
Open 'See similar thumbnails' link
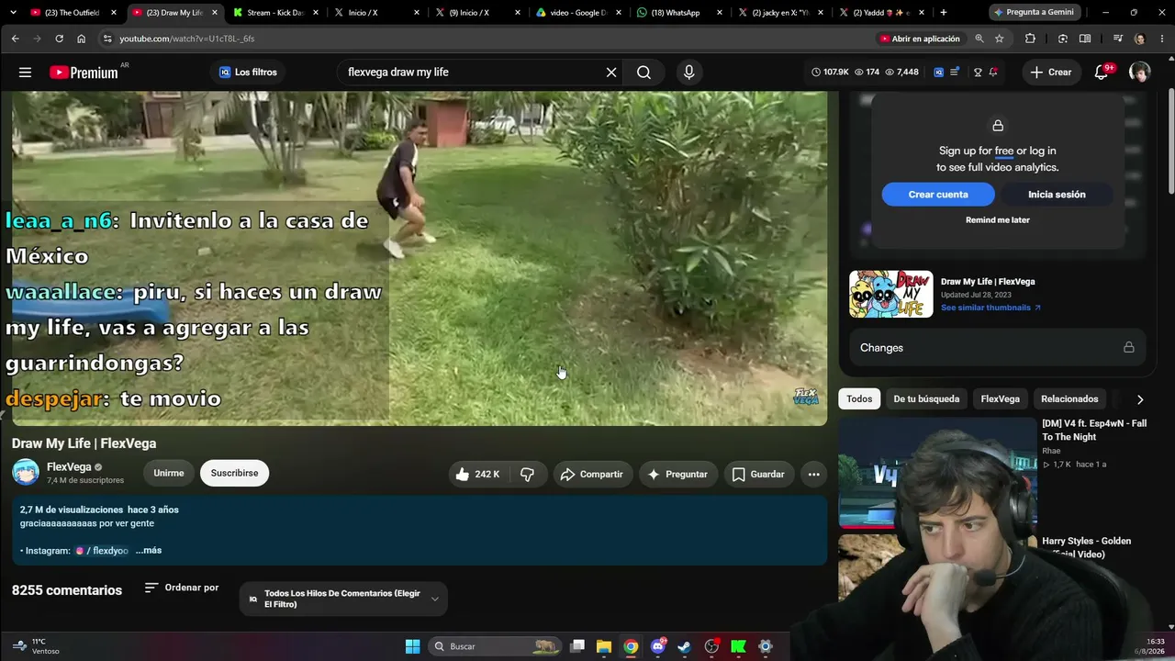[990, 308]
